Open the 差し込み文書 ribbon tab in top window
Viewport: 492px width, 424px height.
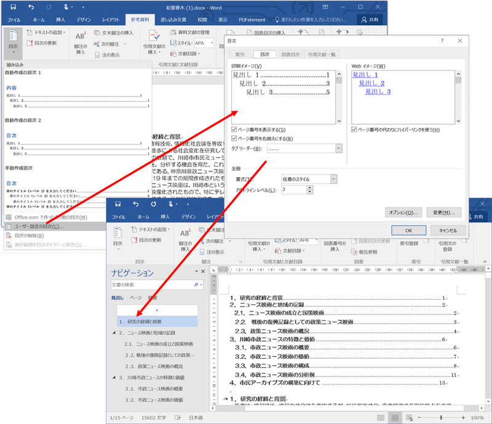(x=173, y=20)
